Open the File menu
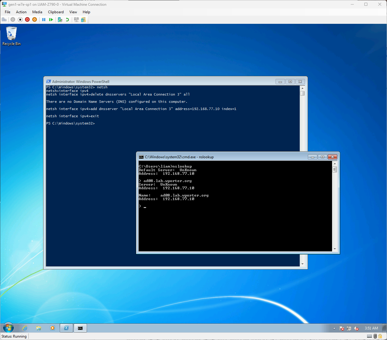This screenshot has height=340, width=387. click(8, 12)
